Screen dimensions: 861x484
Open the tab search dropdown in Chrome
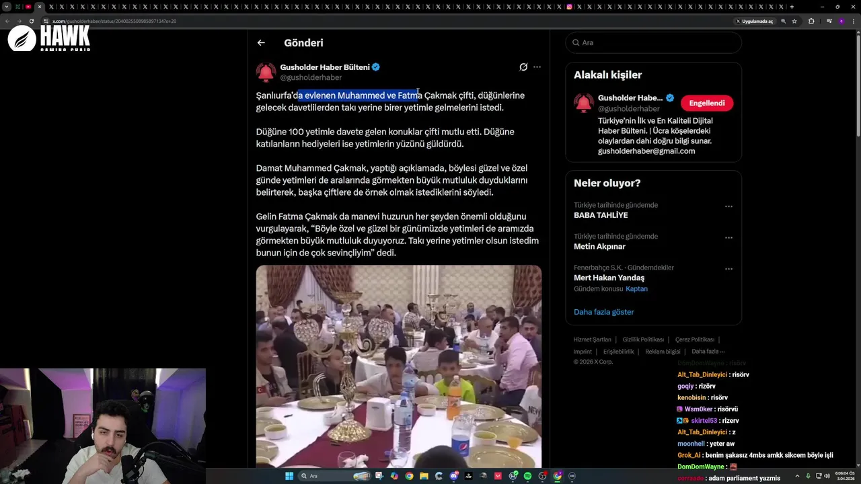pyautogui.click(x=7, y=7)
